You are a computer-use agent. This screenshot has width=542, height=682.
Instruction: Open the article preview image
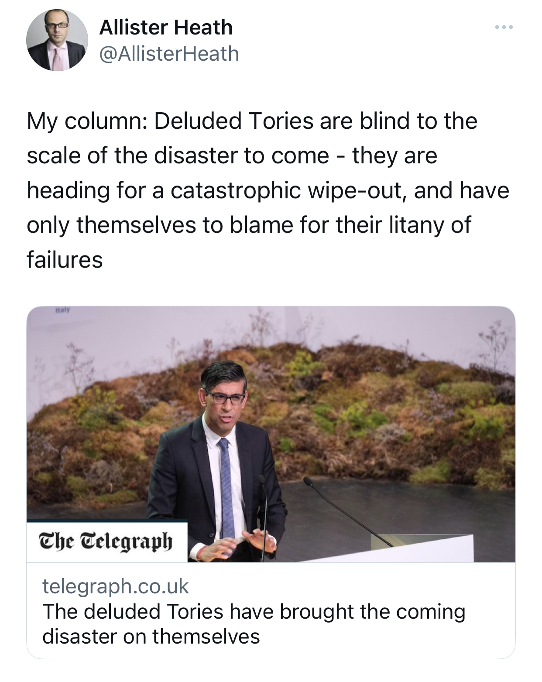[x=271, y=434]
